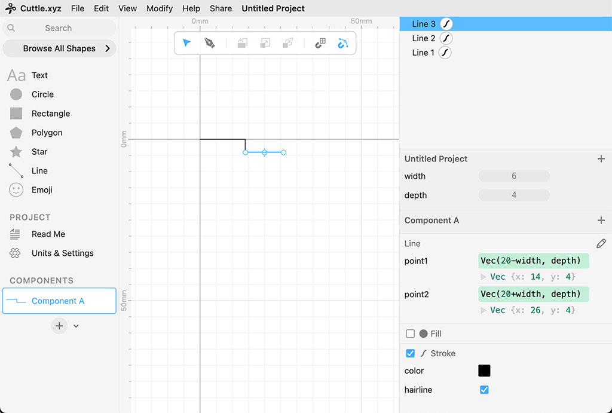
Task: Open the add component dropdown chevron
Action: click(x=76, y=326)
